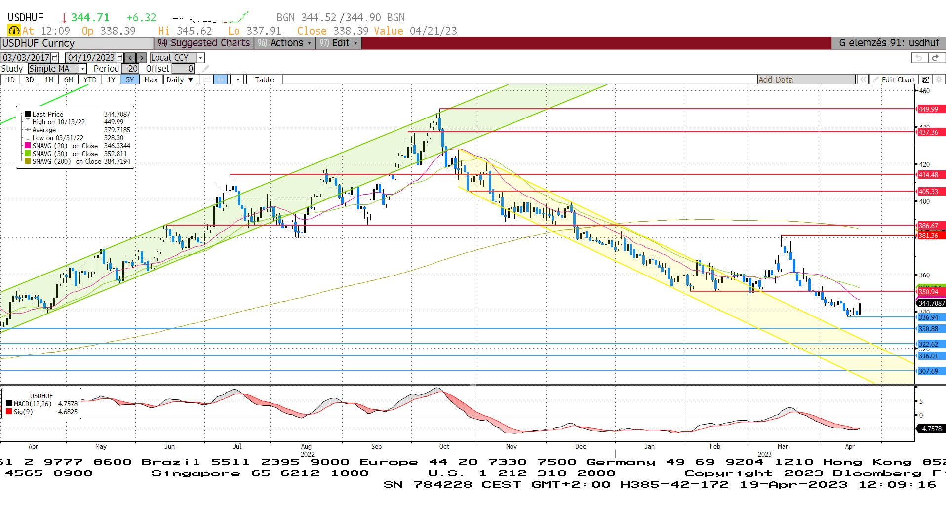Click the -4.7578 MACD axis label

(x=930, y=429)
